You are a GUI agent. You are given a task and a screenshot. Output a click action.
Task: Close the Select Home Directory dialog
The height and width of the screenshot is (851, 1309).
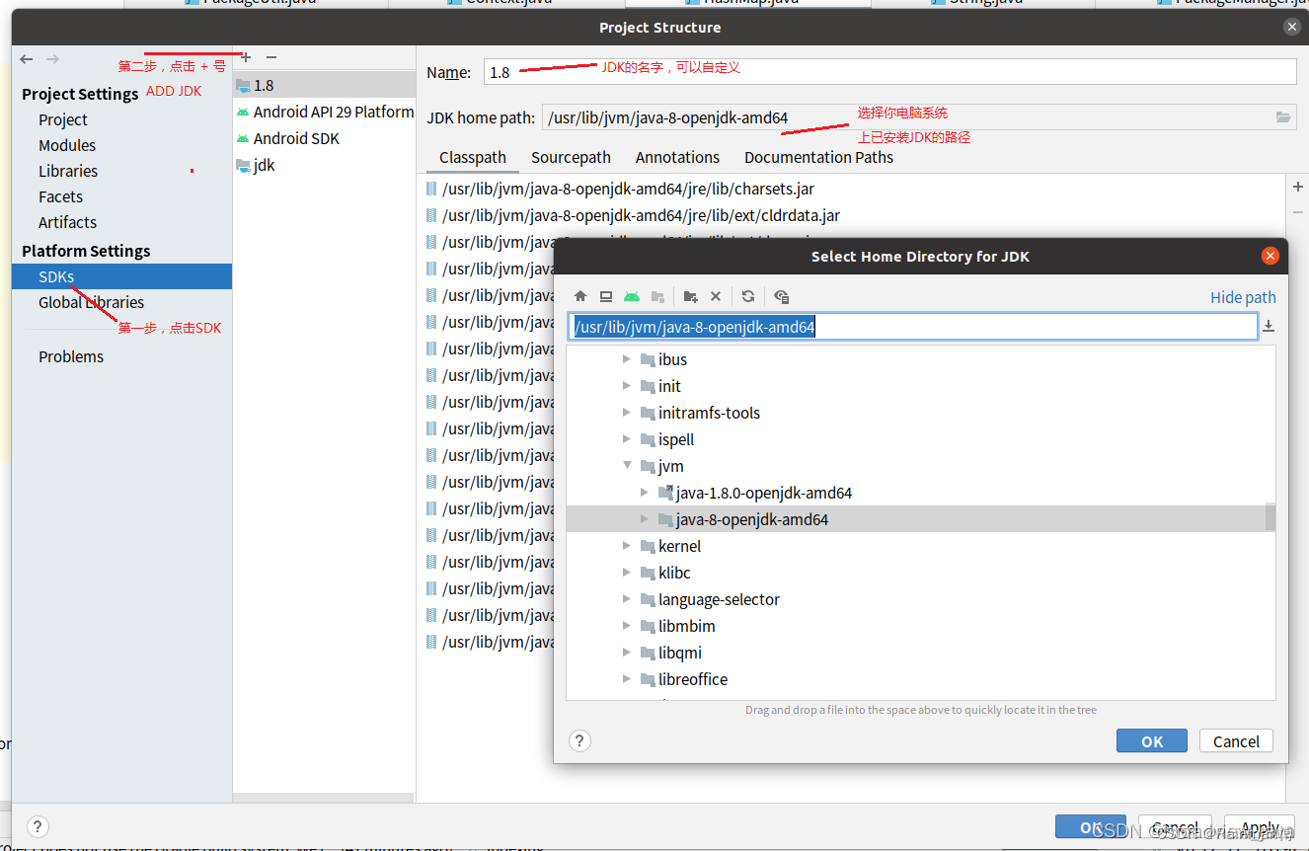click(x=1270, y=256)
